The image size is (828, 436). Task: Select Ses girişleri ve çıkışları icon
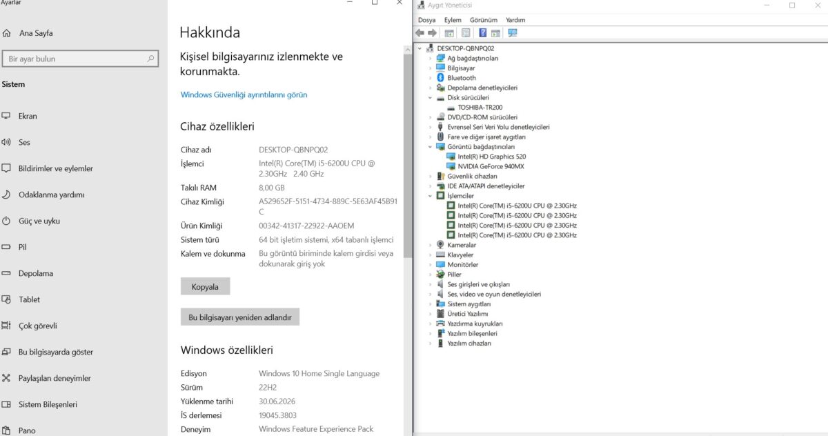click(440, 284)
